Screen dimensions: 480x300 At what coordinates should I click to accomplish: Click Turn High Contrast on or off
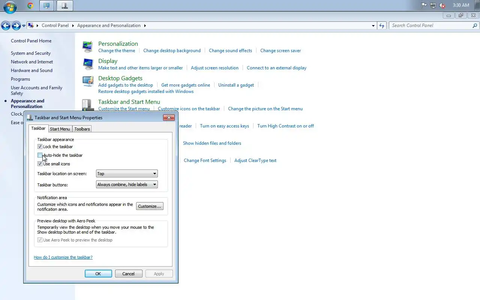coord(285,126)
